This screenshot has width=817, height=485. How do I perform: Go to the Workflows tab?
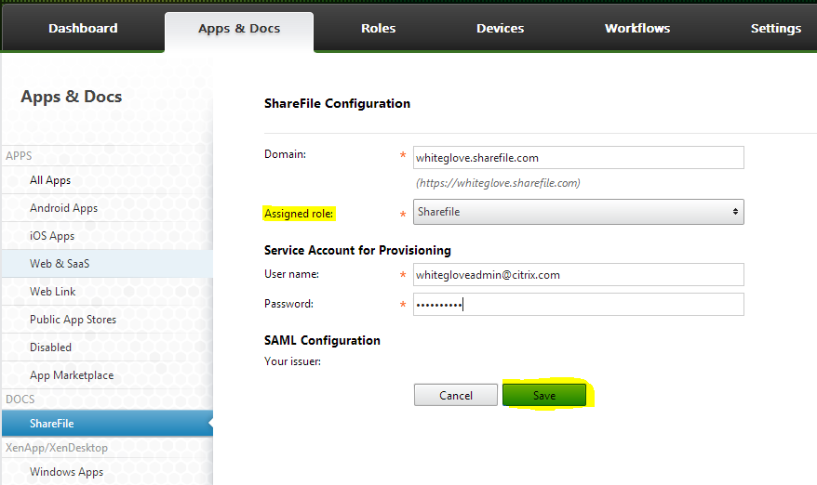point(636,28)
